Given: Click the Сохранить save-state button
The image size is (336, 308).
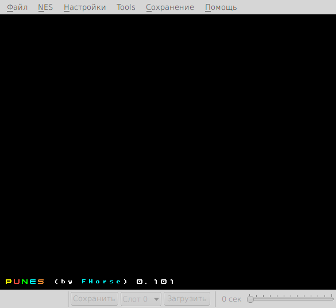Looking at the screenshot, I should point(94,299).
